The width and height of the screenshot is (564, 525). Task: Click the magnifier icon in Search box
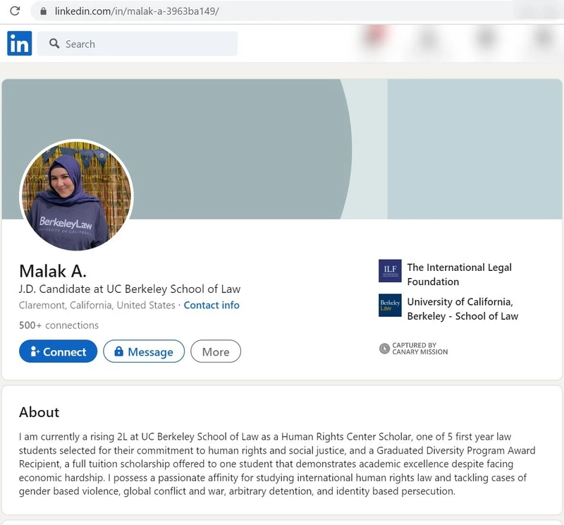[54, 44]
